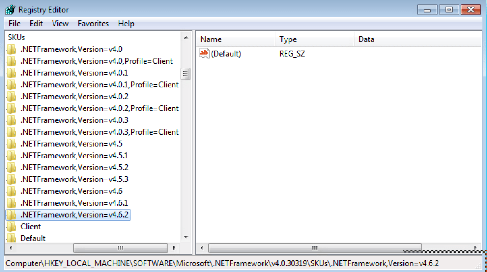487x272 pixels.
Task: Select key .NETFramework,Version=v4.6.1
Action: (x=74, y=203)
